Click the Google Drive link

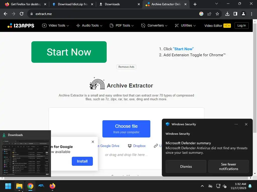tap(109, 146)
